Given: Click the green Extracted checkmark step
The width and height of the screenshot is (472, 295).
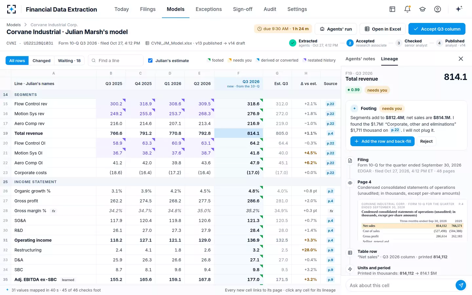Looking at the screenshot, I should coord(293,43).
